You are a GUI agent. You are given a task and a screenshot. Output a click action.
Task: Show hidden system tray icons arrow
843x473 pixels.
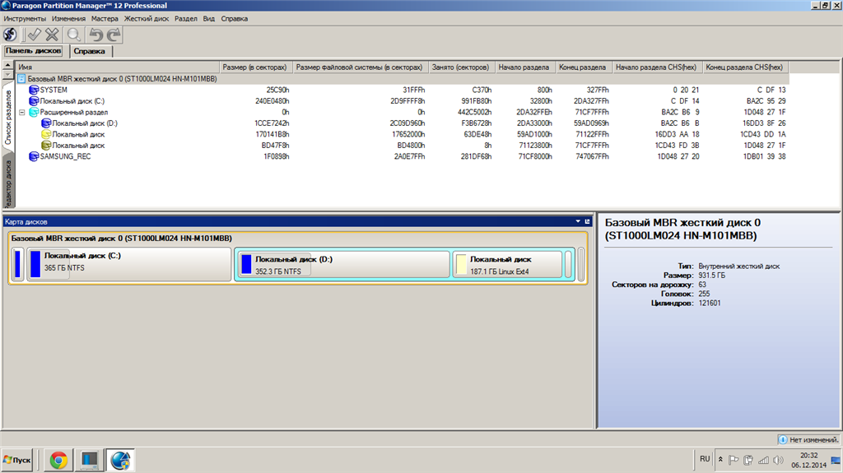click(720, 460)
